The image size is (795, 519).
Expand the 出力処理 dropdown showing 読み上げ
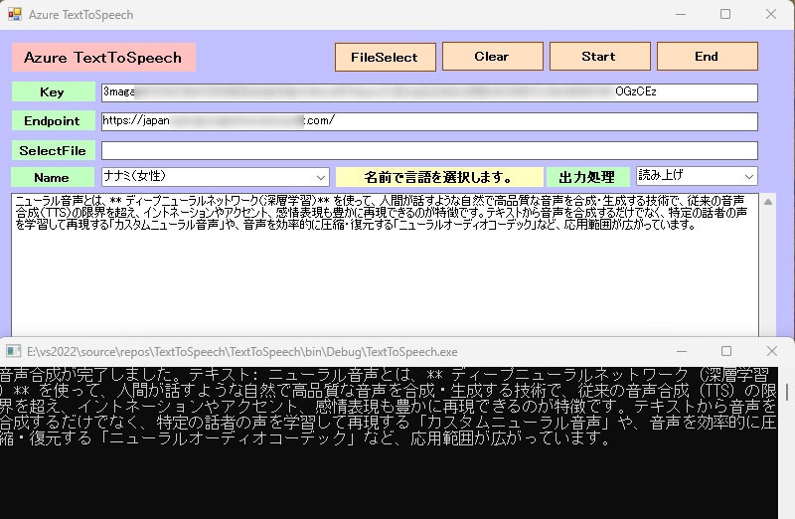697,176
